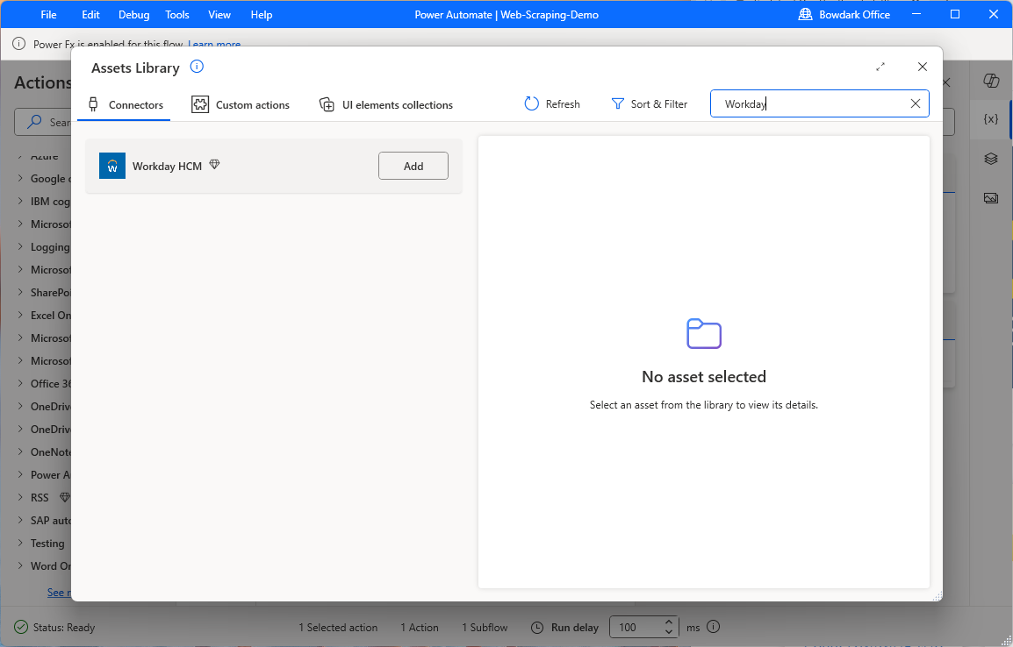The height and width of the screenshot is (647, 1013).
Task: Close the Assets Library dialog
Action: (x=923, y=68)
